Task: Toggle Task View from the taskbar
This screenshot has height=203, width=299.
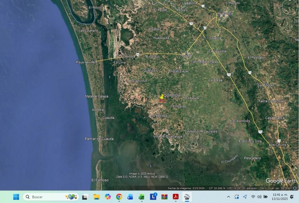Action: 85,197
